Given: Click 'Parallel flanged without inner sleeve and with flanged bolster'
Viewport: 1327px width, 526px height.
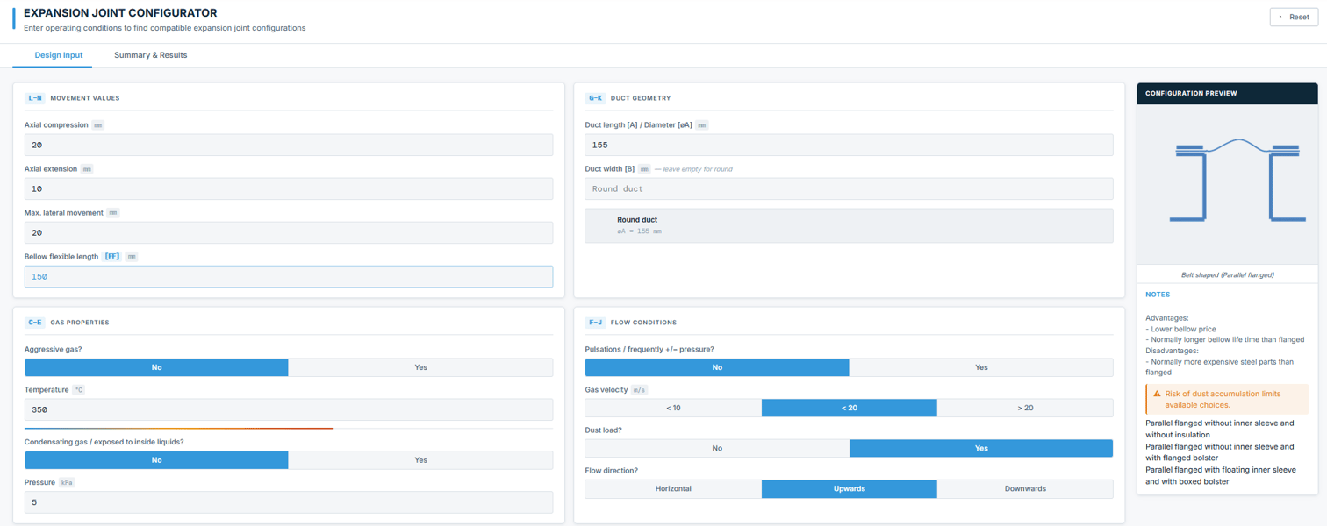Looking at the screenshot, I should pos(1220,452).
